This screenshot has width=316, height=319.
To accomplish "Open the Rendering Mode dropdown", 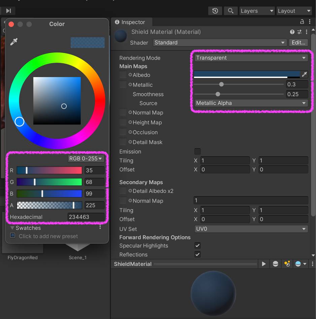I will [251, 58].
